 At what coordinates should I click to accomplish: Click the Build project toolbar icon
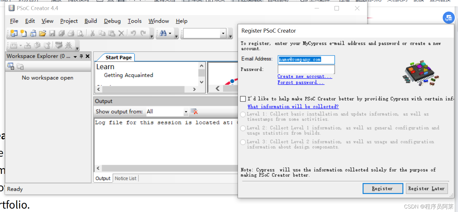pos(14,46)
